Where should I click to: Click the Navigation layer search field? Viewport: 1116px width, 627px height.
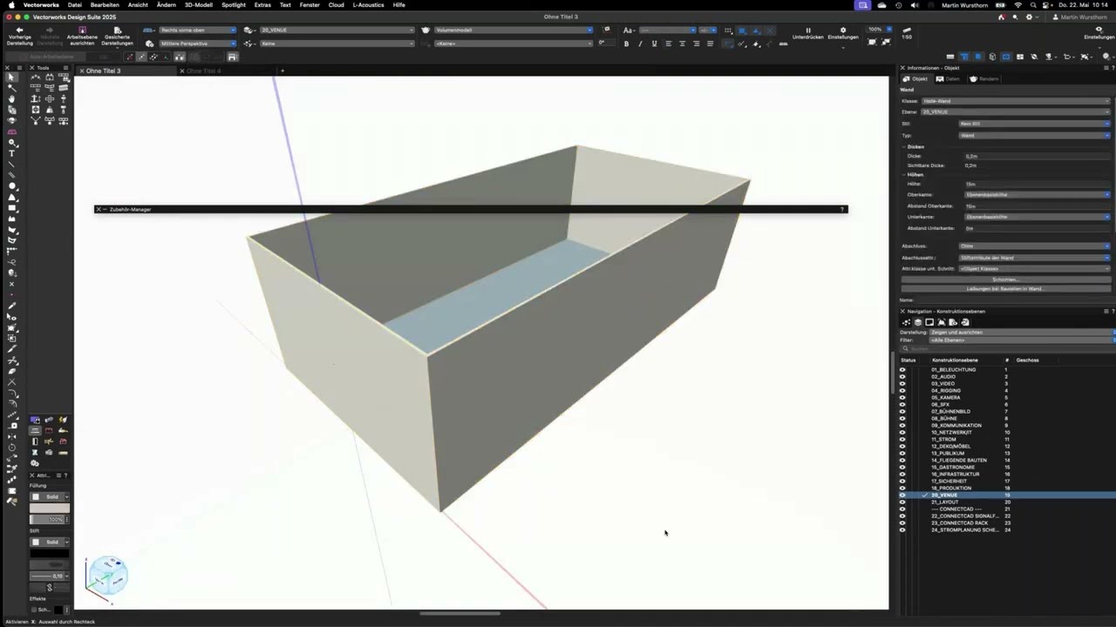(x=1008, y=349)
